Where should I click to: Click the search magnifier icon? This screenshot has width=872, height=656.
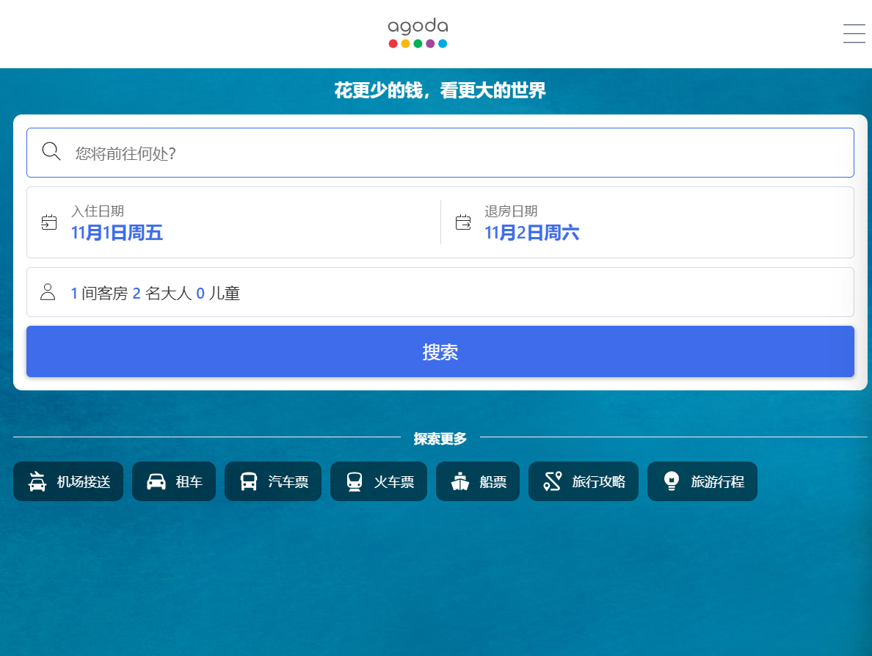51,151
